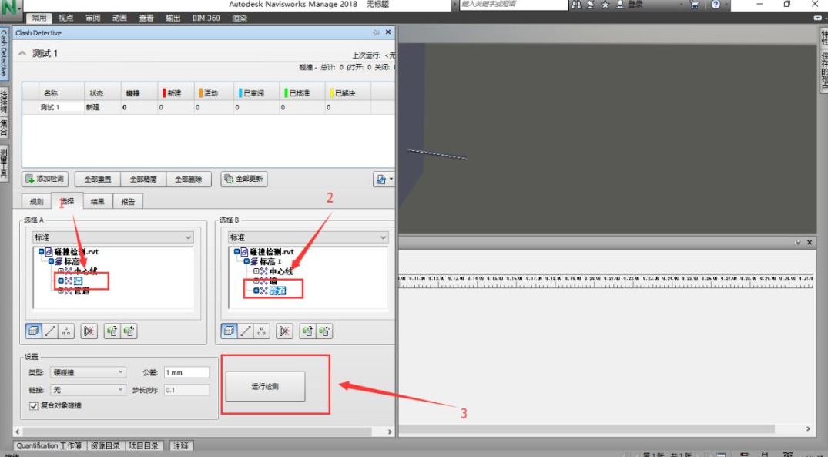Click the 添加检测 button
This screenshot has height=457, width=828.
[45, 179]
